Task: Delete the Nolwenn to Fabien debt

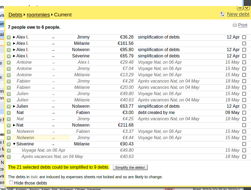Action: 9,132
